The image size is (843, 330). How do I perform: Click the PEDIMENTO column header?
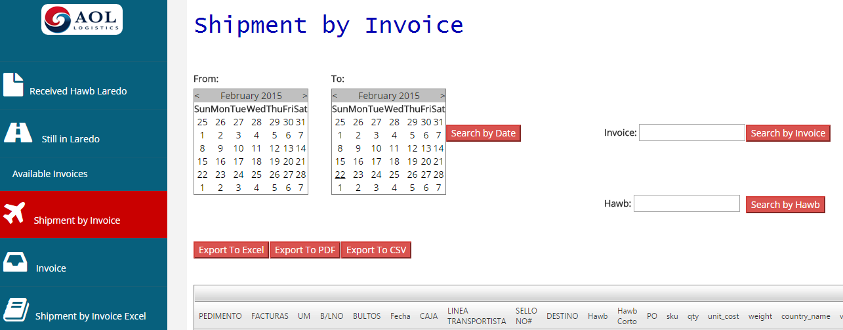(220, 316)
